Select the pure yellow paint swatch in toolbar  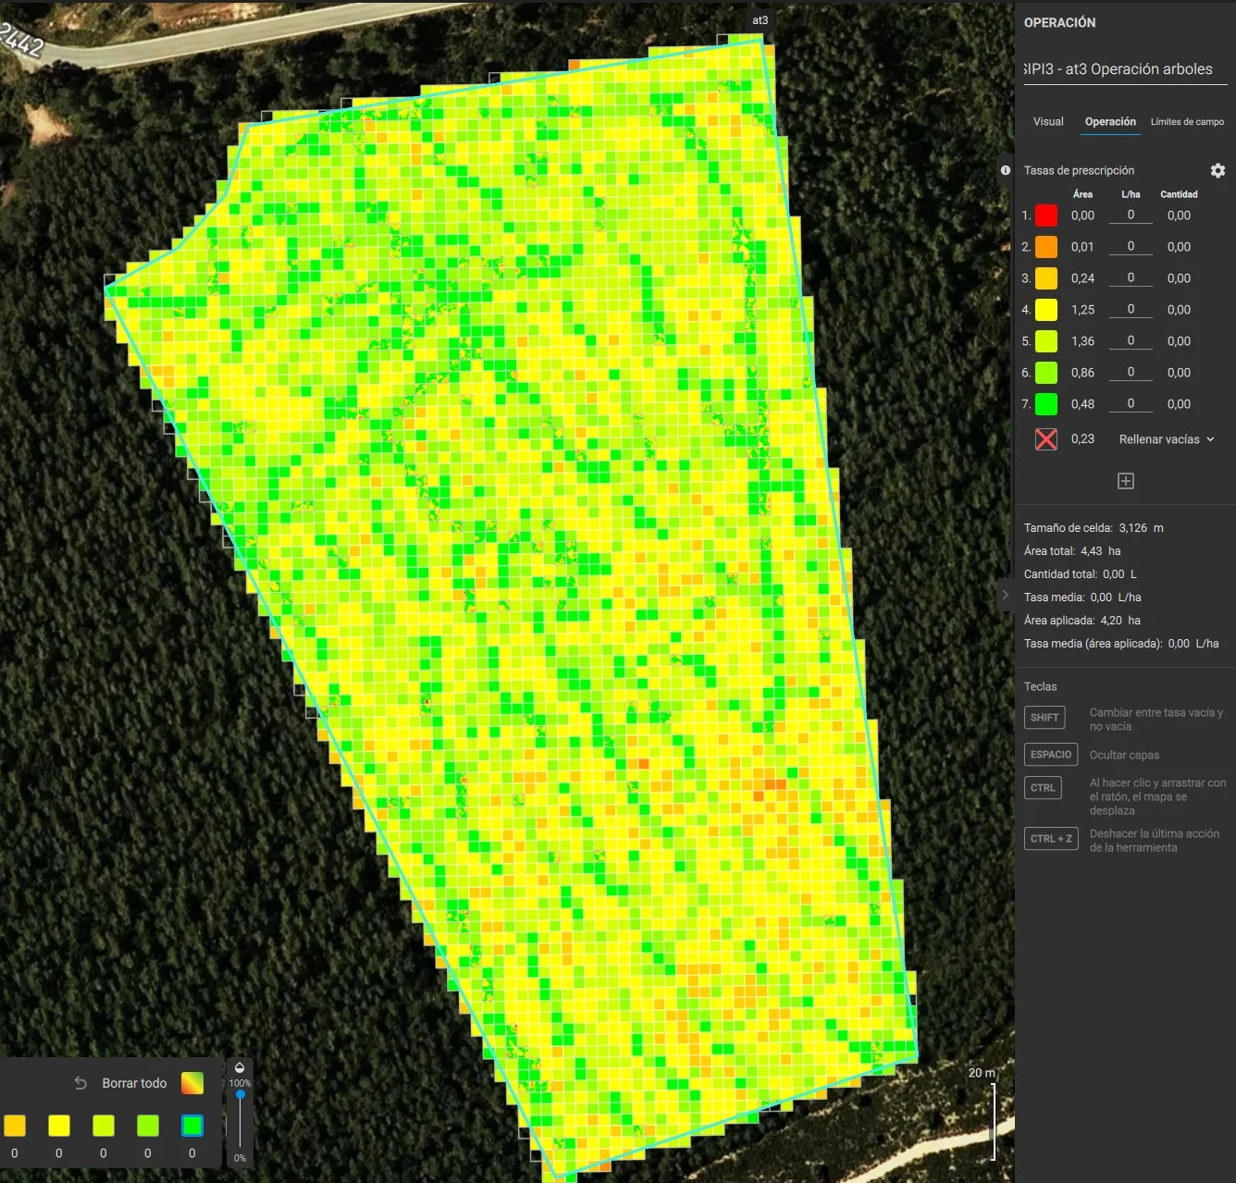(x=59, y=1126)
